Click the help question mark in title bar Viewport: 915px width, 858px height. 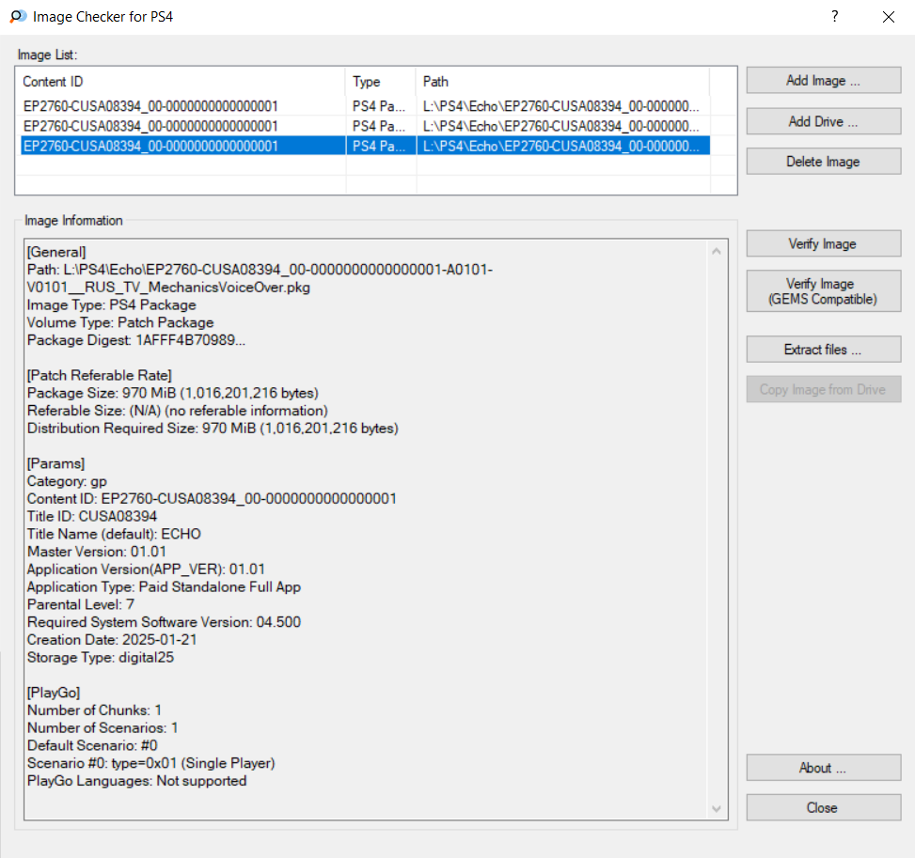click(835, 16)
